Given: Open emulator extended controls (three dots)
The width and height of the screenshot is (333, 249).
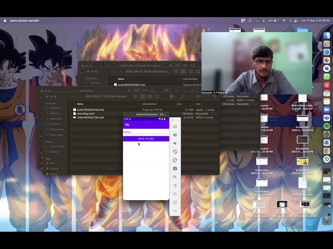Looking at the screenshot, I should [x=175, y=211].
